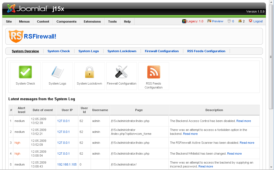Click IP 127.0.0.1 in log row 4
The width and height of the screenshot is (274, 170).
(63, 153)
